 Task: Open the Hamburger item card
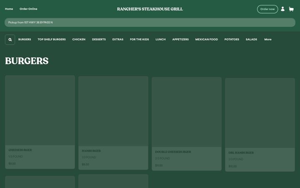[x=113, y=123]
